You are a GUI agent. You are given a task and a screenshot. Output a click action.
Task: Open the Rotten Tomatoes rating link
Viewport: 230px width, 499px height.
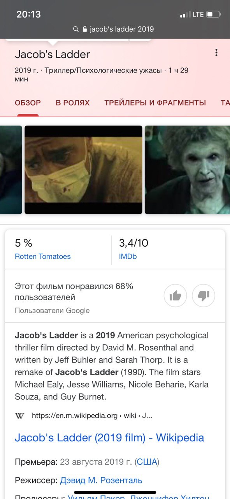point(43,257)
